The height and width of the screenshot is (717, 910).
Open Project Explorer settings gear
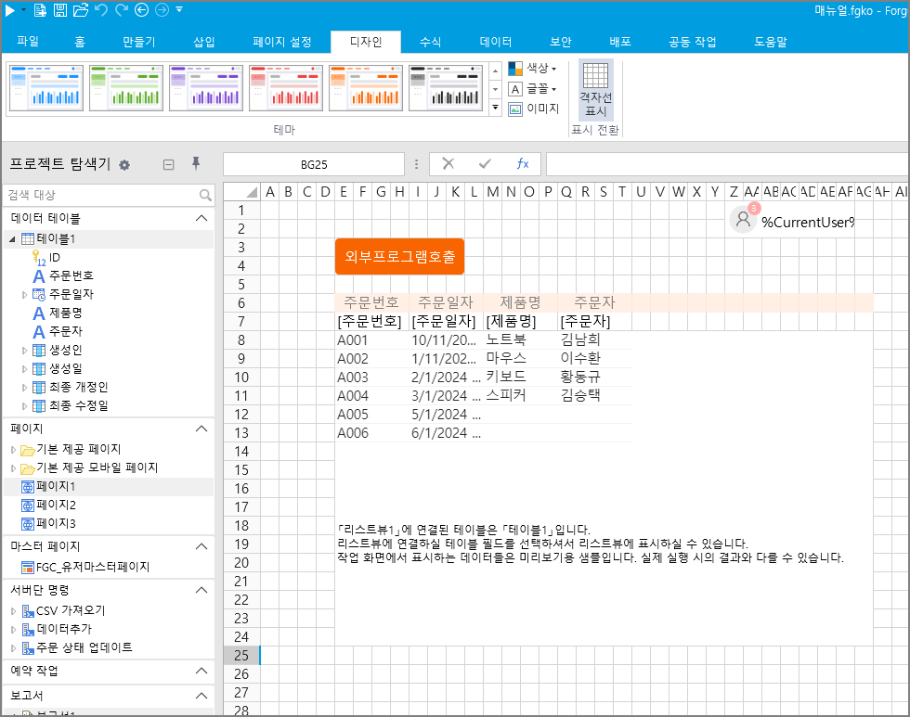pyautogui.click(x=124, y=165)
